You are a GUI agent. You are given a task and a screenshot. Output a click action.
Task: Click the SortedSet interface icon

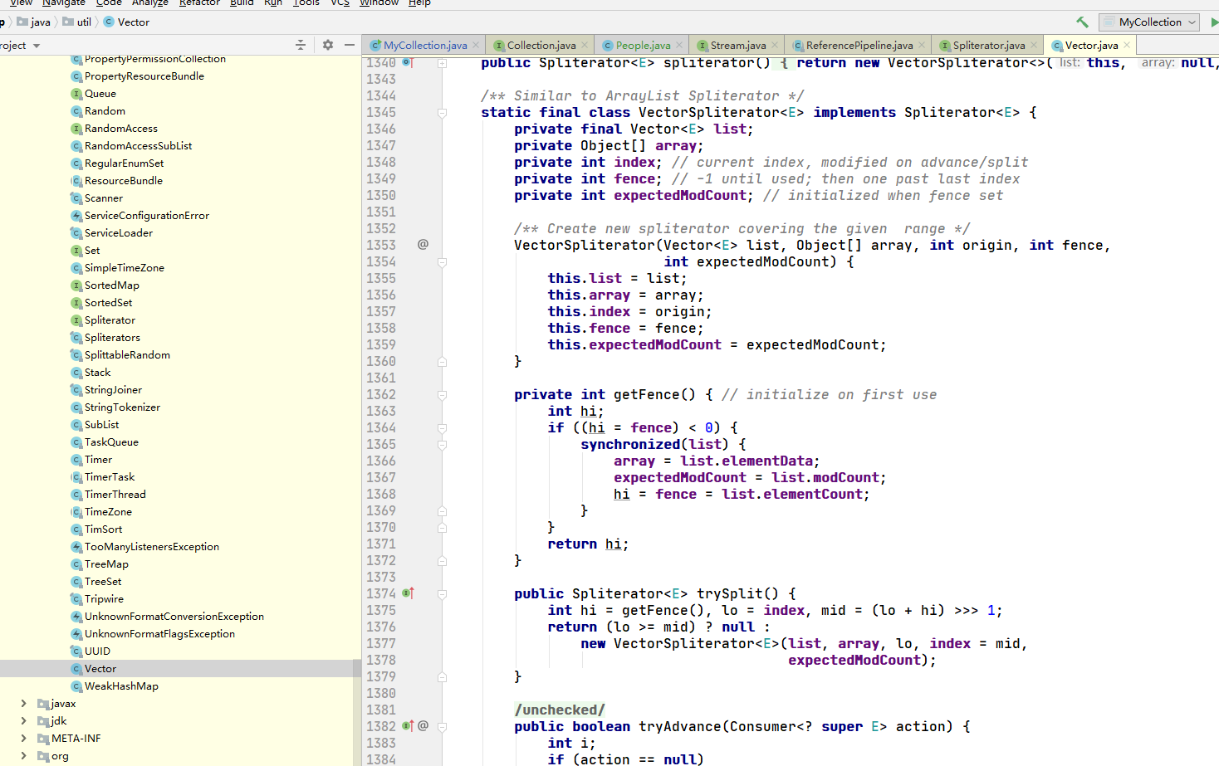pos(76,303)
